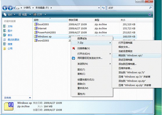Select the word2003 zip file icon
162x115 pixels.
[36, 40]
